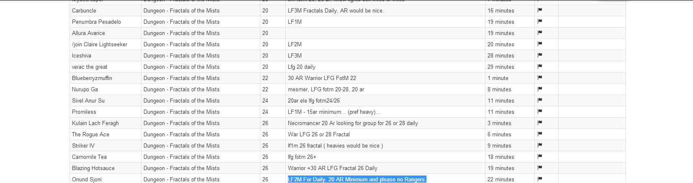The height and width of the screenshot is (183, 693).
Task: Select player name Kulain Lach Feragh
Action: click(x=95, y=123)
